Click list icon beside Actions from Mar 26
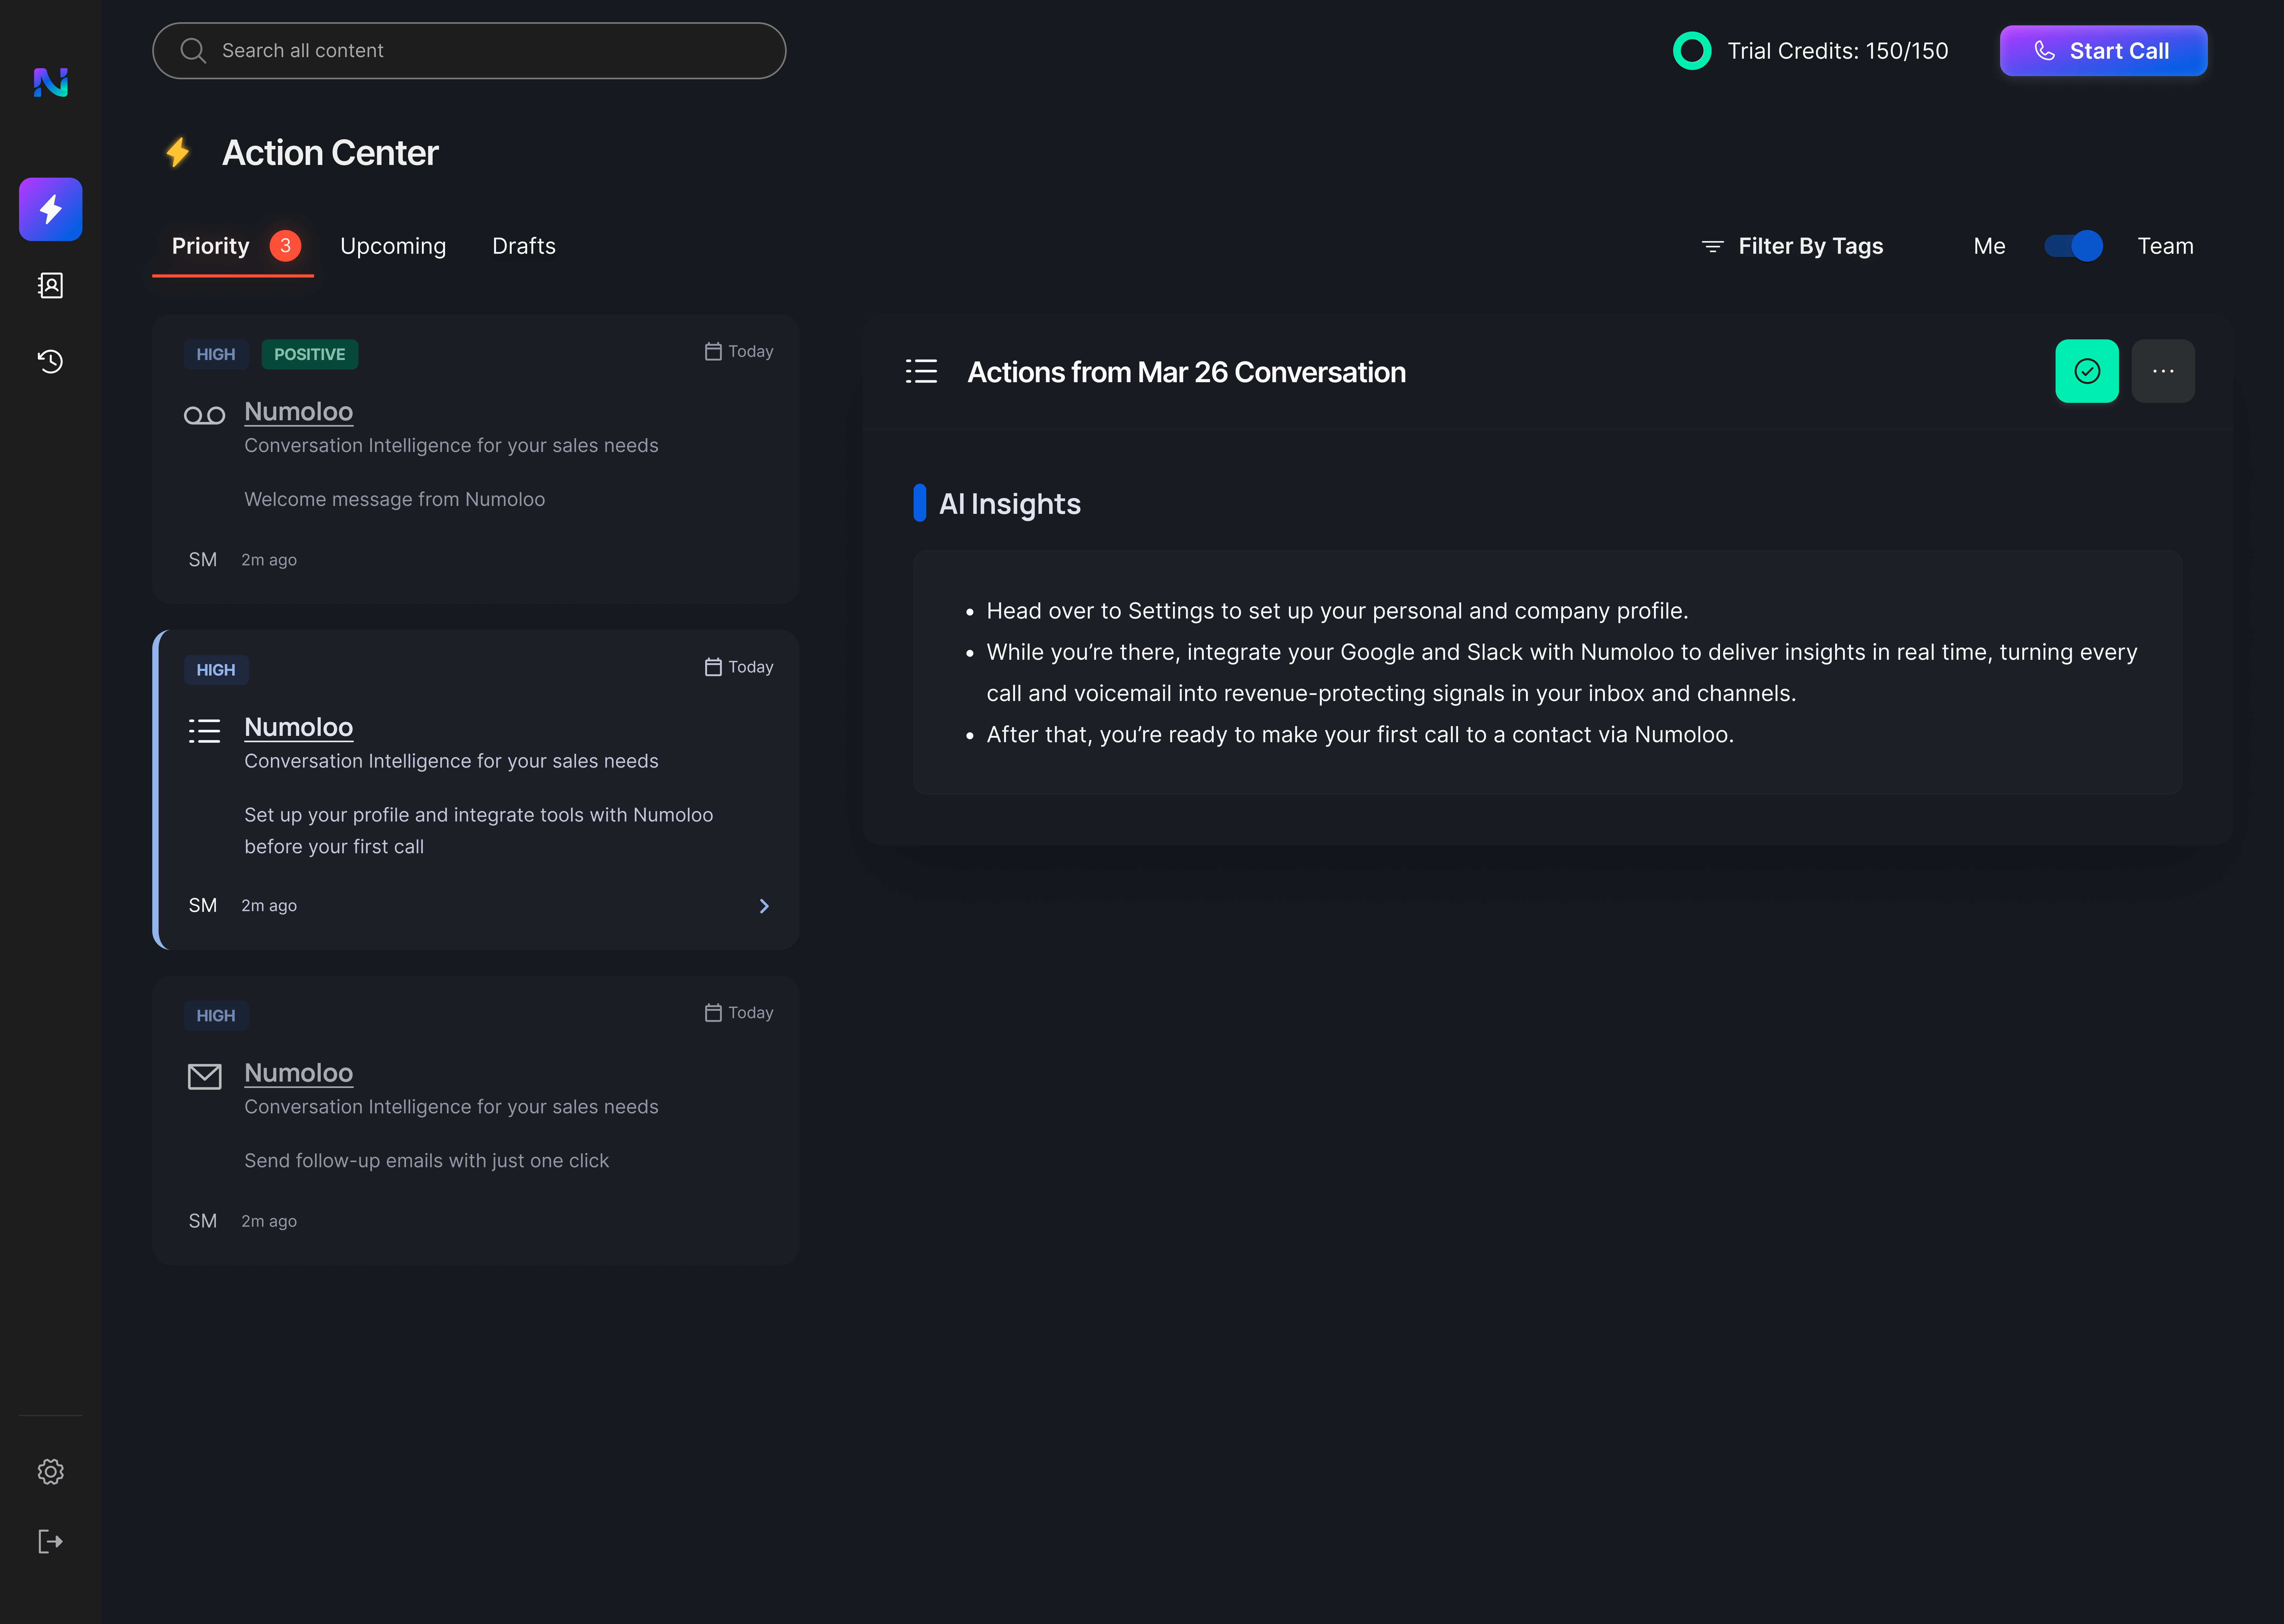Image resolution: width=2284 pixels, height=1624 pixels. point(921,371)
